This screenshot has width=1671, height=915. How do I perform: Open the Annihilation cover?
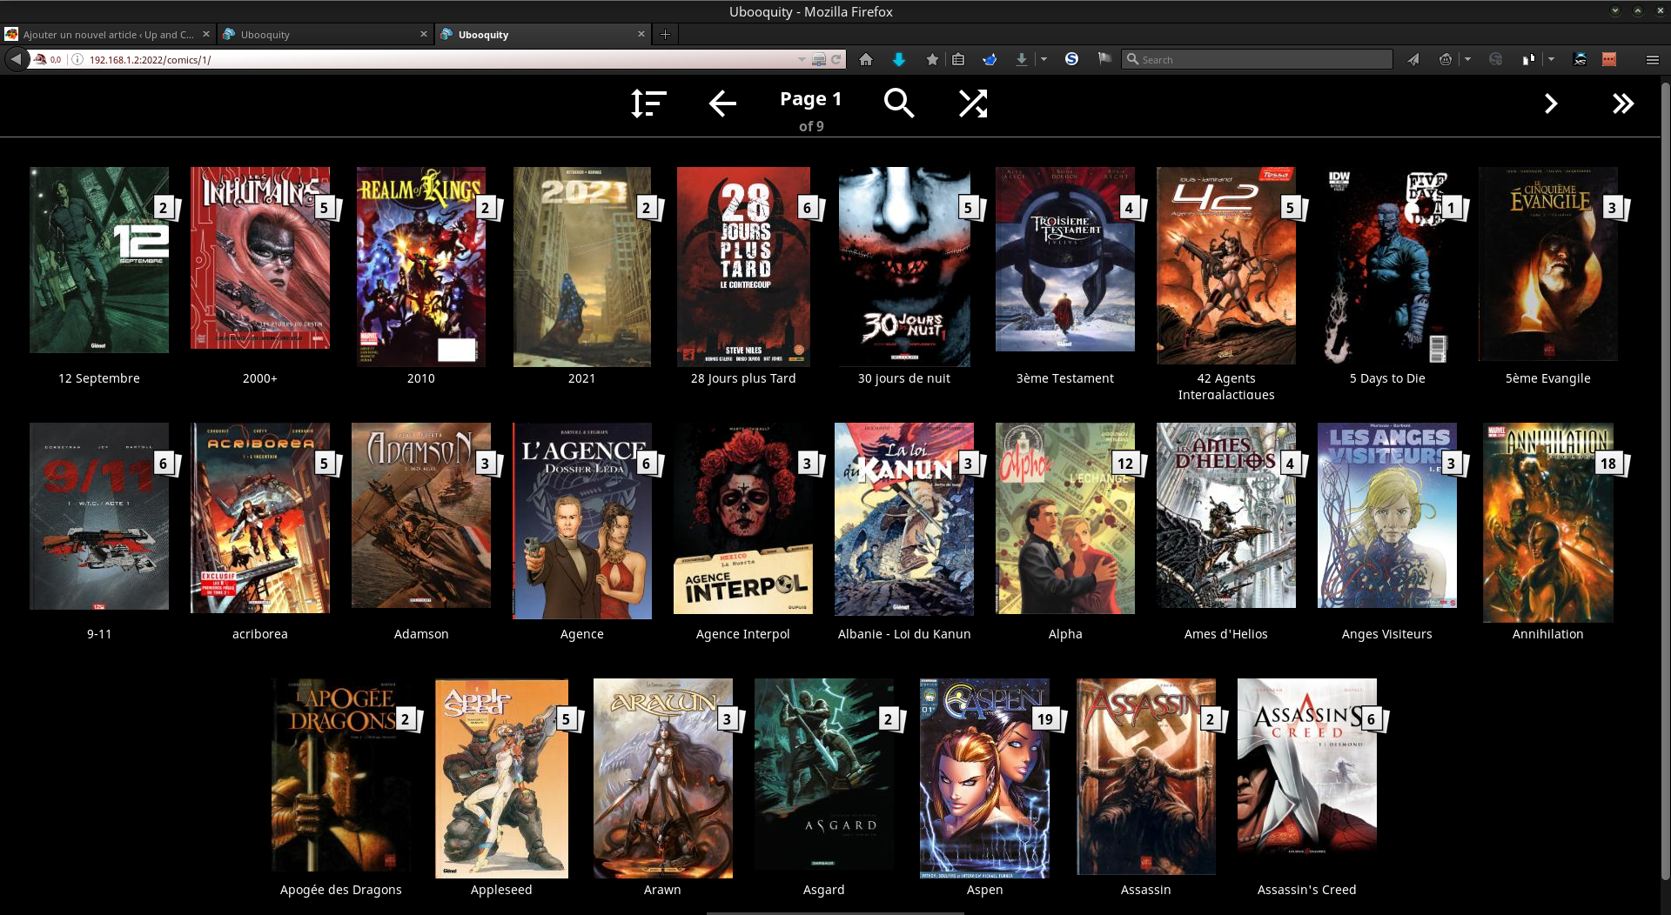click(1548, 523)
